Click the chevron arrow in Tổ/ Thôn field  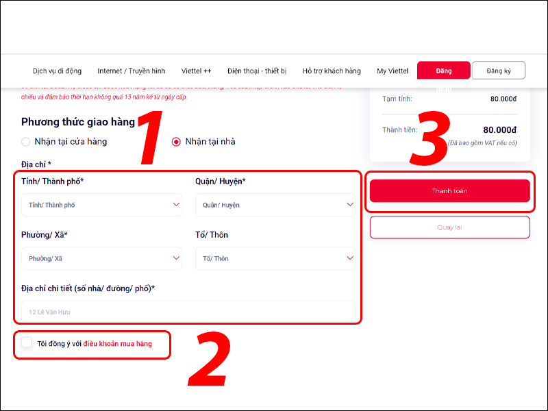[x=349, y=258]
